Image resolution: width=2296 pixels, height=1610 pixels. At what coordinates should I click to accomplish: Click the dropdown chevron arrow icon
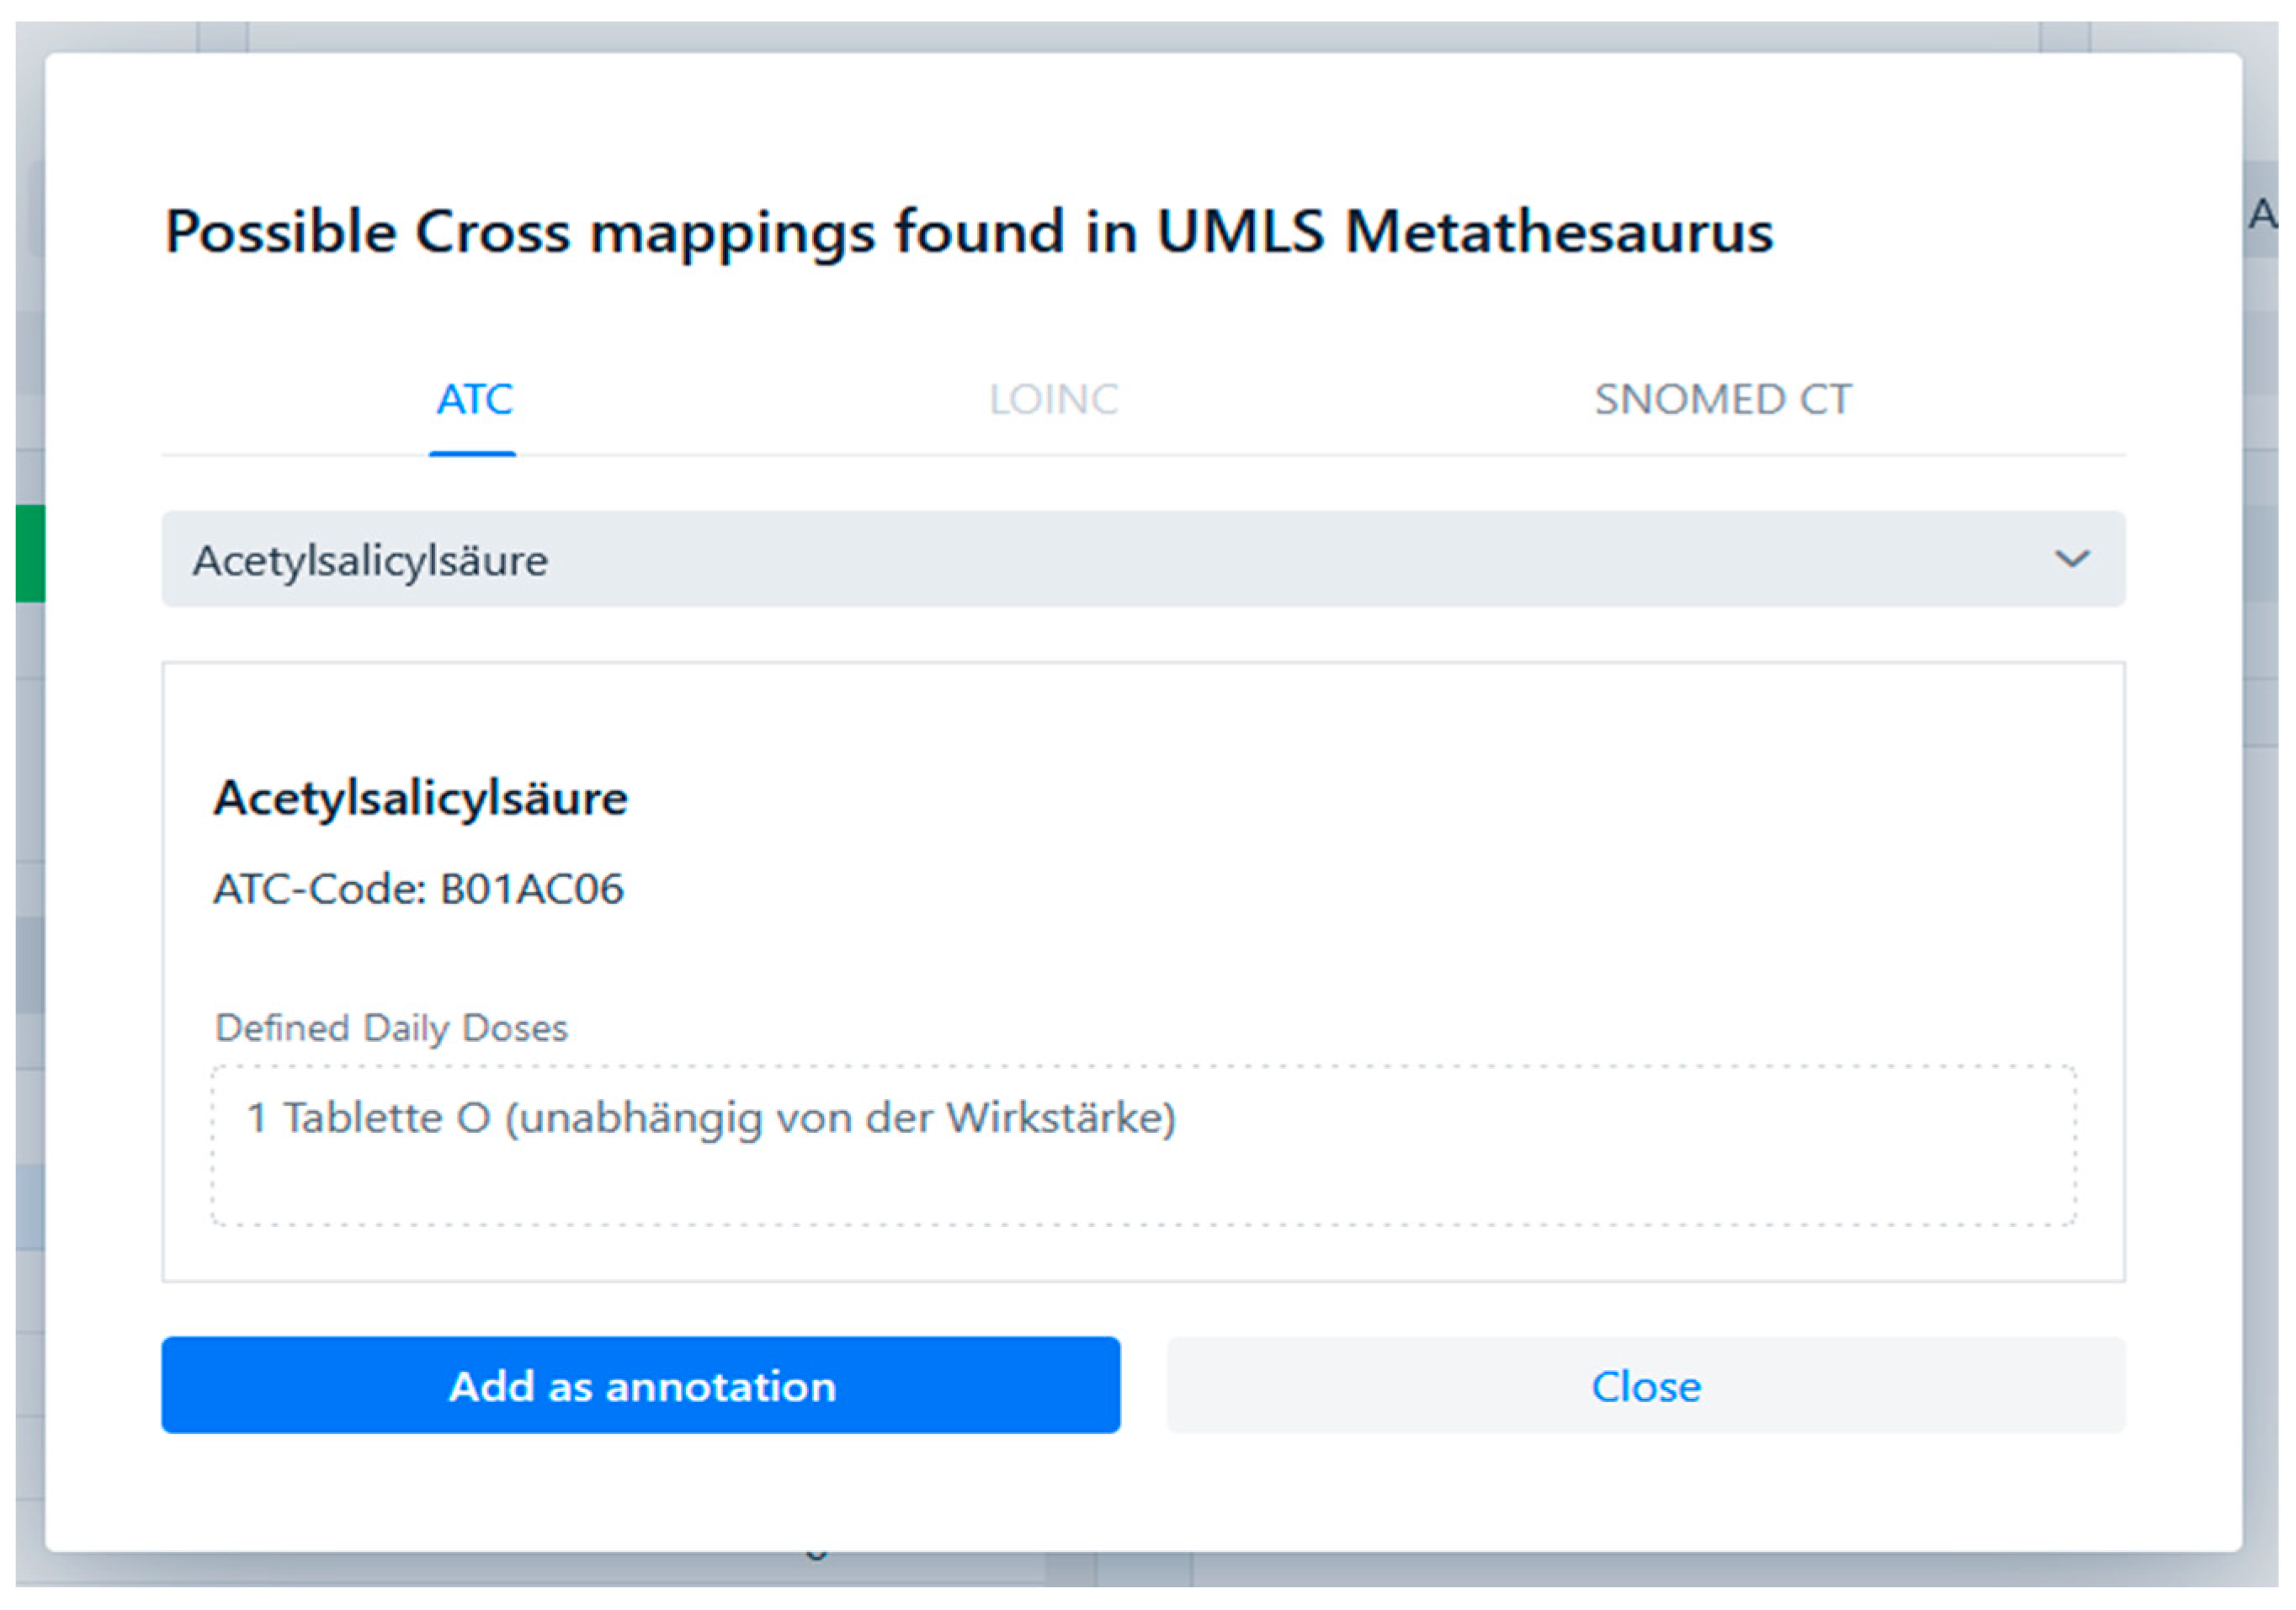pyautogui.click(x=2071, y=559)
